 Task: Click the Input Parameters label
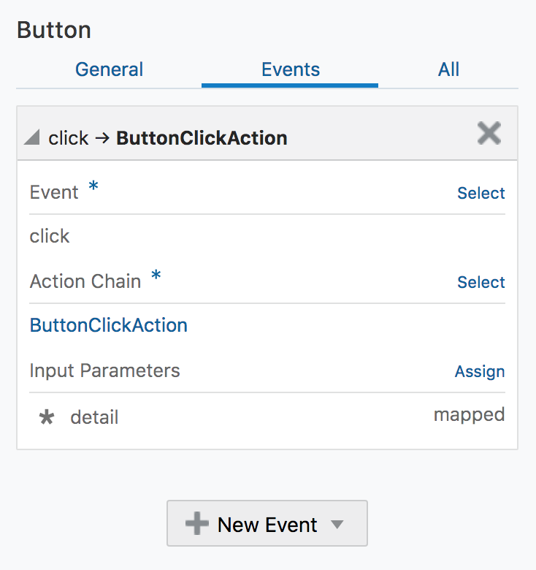[x=104, y=370]
